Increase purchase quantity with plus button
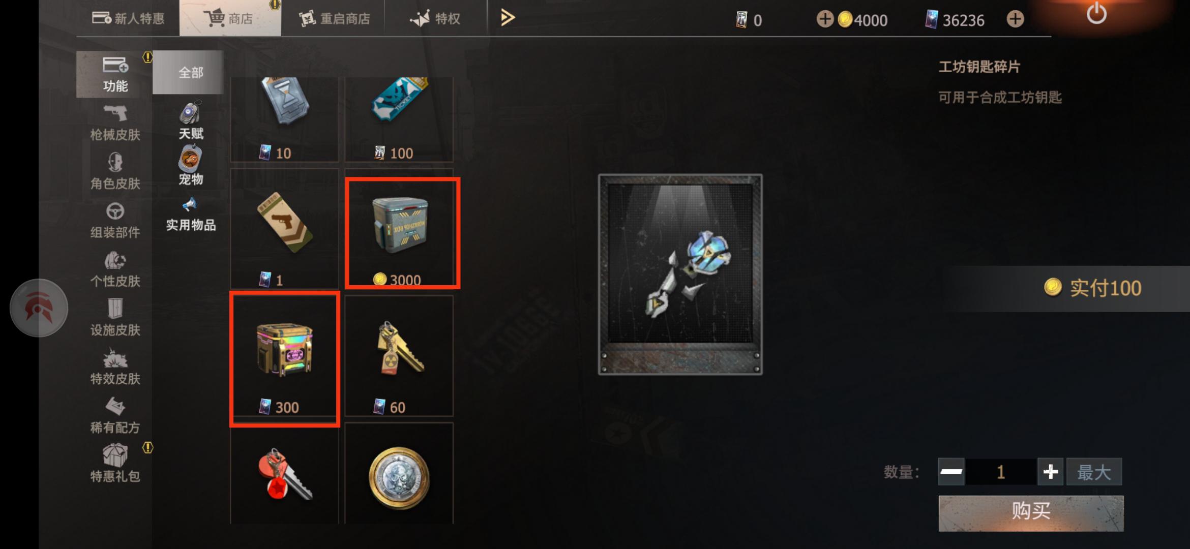1190x549 pixels. [x=1050, y=472]
